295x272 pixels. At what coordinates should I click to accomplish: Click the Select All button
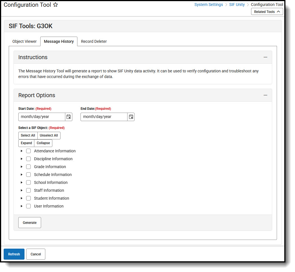pyautogui.click(x=28, y=135)
